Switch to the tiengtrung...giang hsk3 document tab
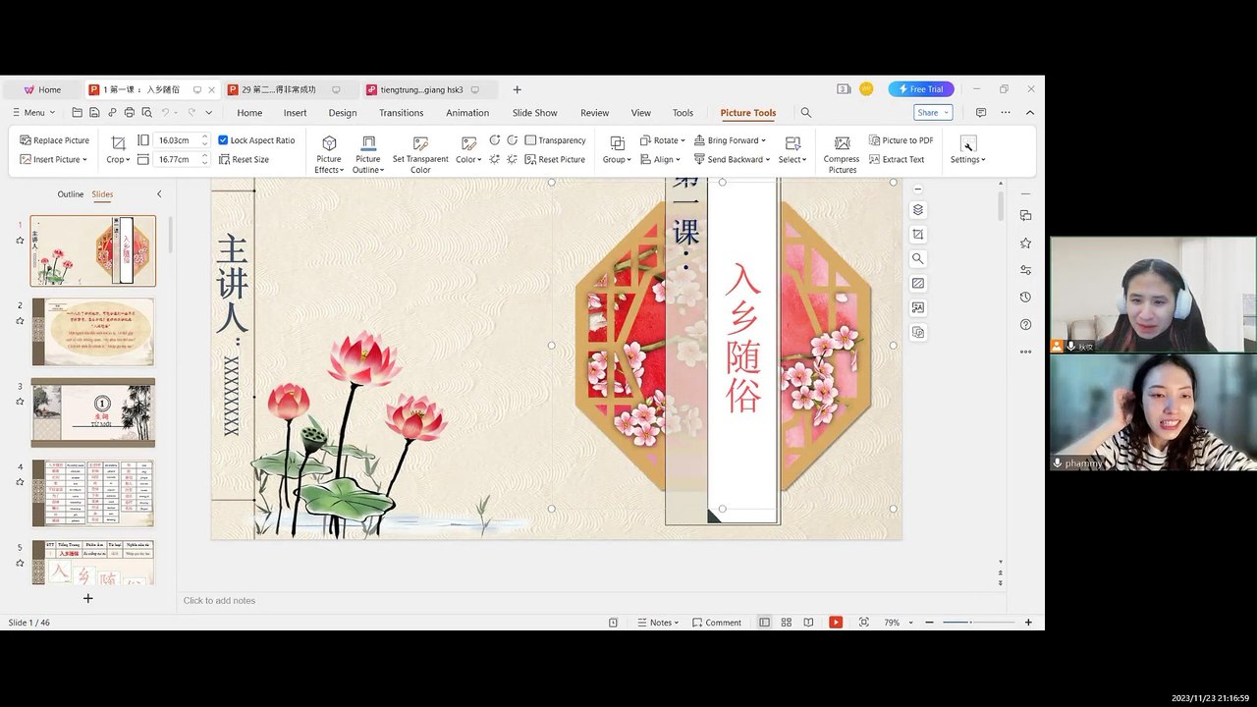This screenshot has width=1257, height=707. coord(422,89)
